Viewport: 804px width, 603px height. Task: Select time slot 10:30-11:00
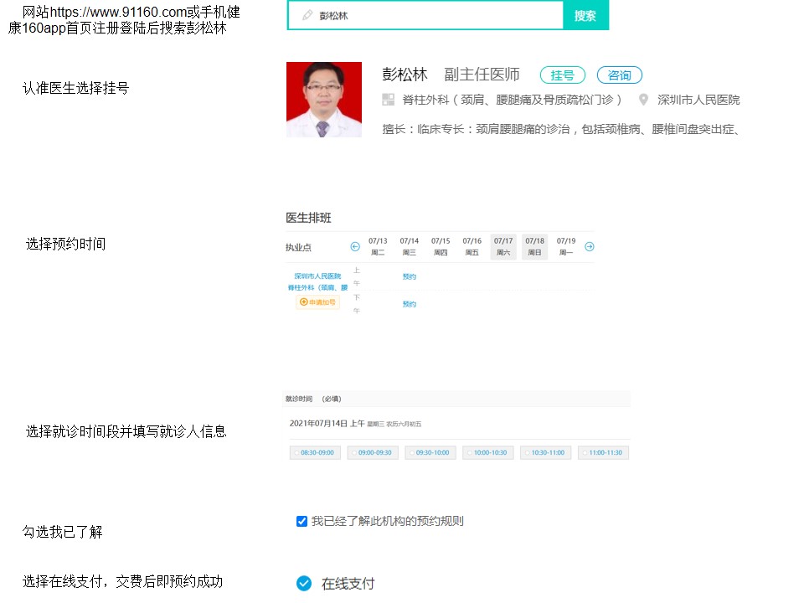coord(545,453)
